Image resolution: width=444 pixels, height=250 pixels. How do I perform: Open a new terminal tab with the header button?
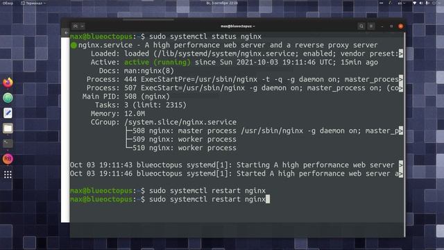tap(76, 26)
